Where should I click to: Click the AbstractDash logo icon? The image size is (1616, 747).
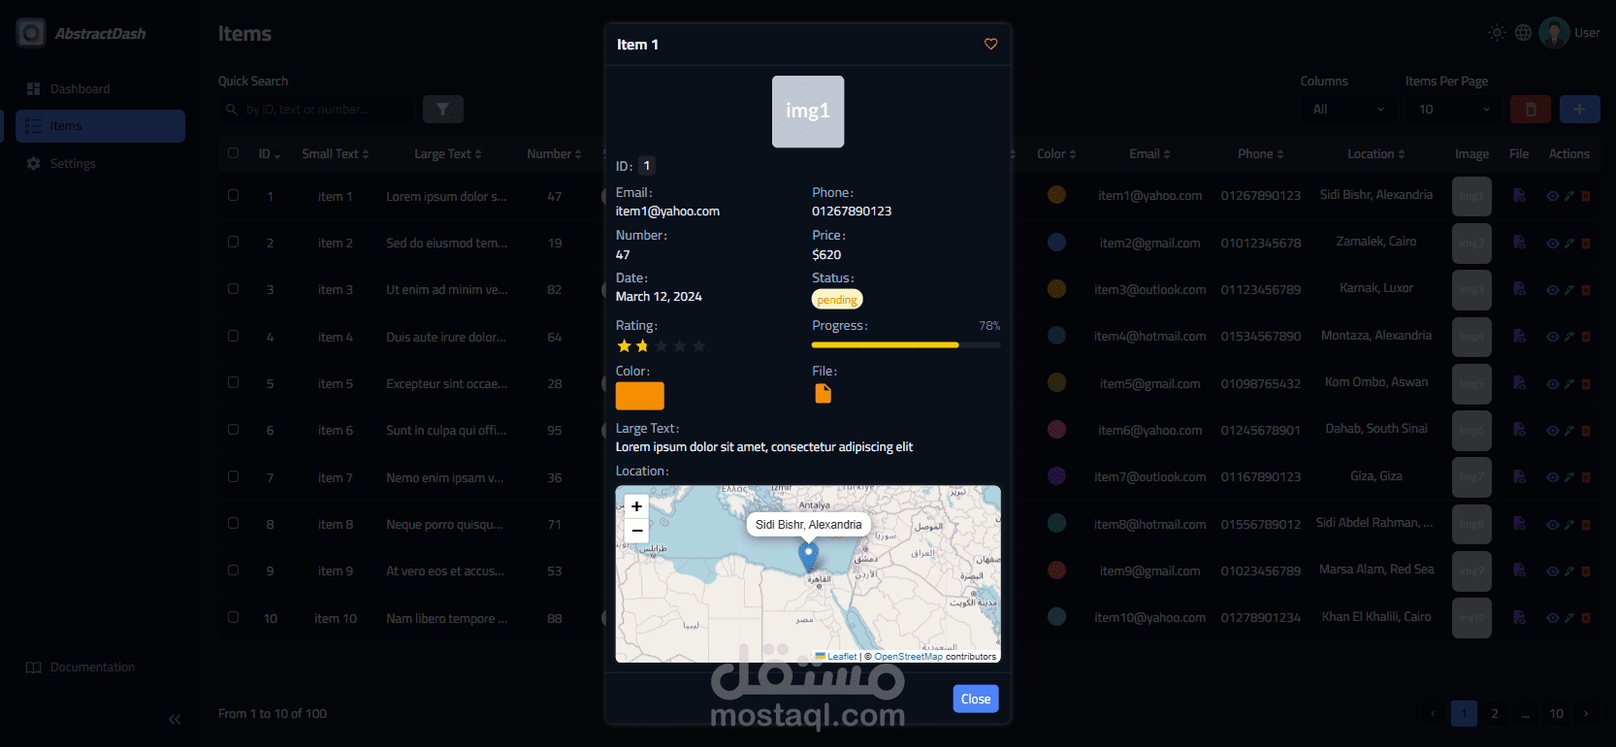[31, 33]
